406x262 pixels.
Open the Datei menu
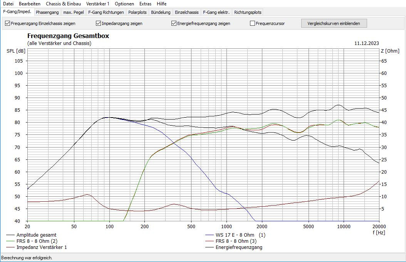pos(8,3)
